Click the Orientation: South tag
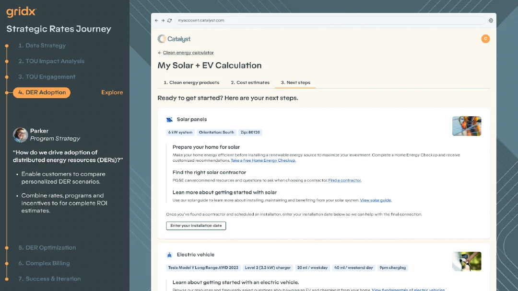Image resolution: width=518 pixels, height=291 pixels. click(216, 133)
